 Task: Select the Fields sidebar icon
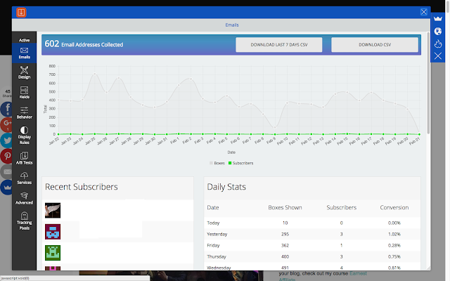[24, 93]
